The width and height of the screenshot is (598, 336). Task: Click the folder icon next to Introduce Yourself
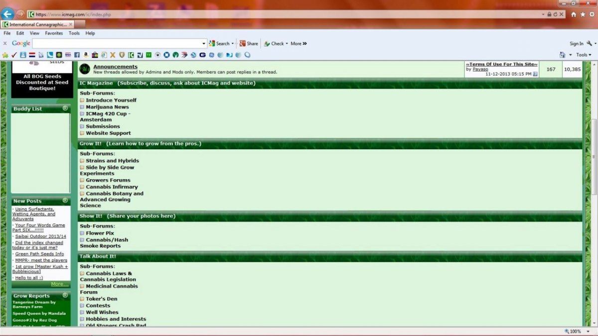(x=82, y=101)
